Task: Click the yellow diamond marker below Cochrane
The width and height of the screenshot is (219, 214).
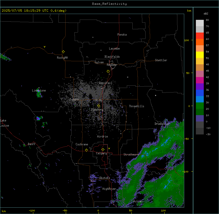Action: tap(86, 150)
